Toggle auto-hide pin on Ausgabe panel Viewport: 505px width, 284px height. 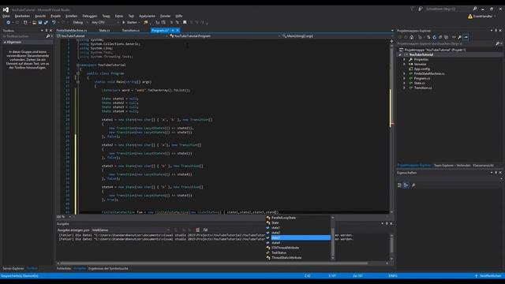click(x=387, y=224)
